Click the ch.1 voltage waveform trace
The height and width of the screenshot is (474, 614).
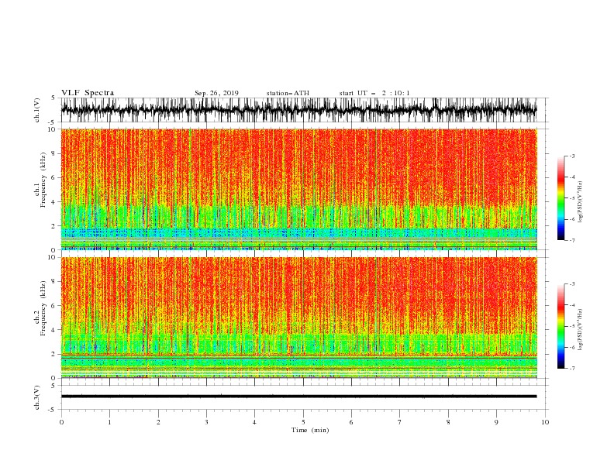click(298, 110)
